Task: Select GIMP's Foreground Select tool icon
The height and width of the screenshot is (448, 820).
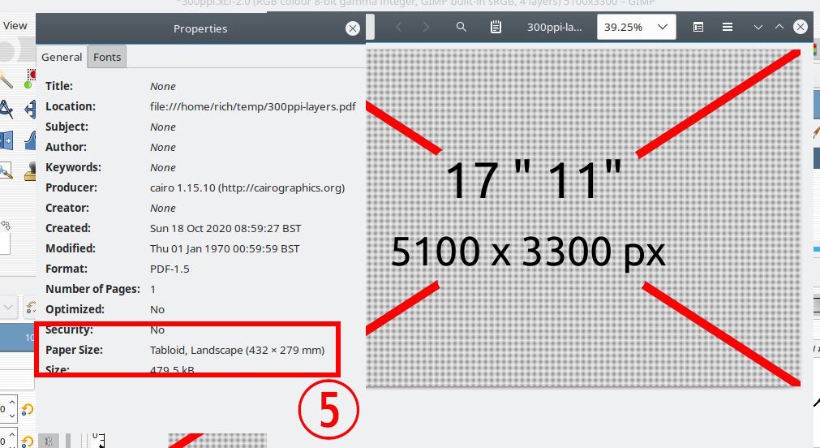Action: click(30, 79)
